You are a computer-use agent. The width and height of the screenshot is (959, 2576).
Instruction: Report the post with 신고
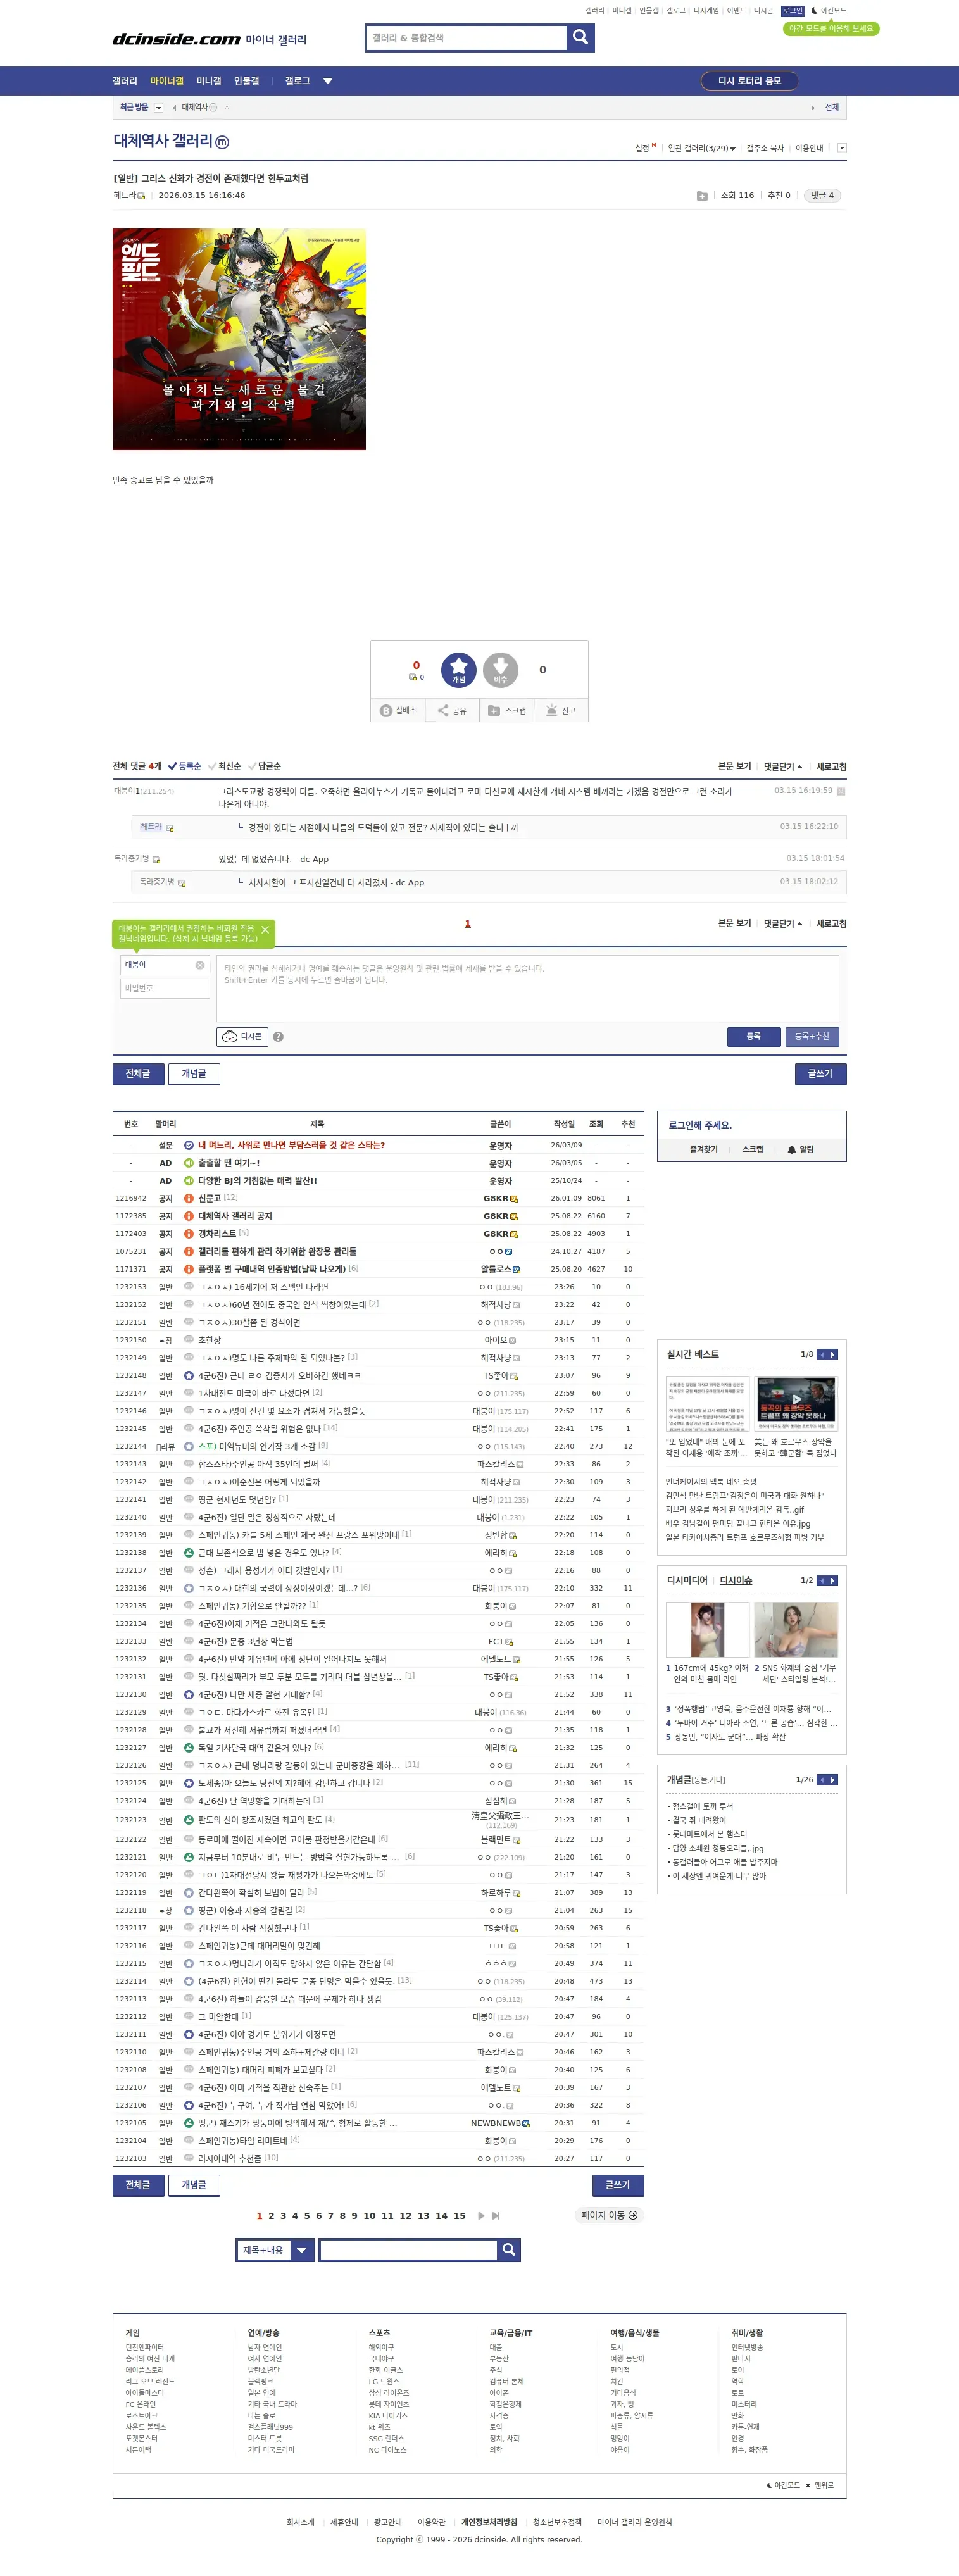tap(560, 710)
